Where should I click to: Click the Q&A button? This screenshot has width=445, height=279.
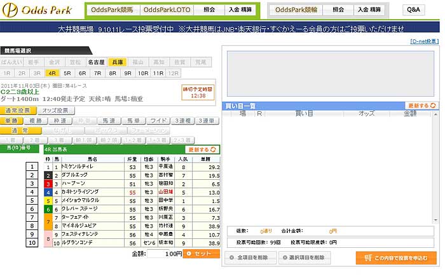[x=413, y=10]
